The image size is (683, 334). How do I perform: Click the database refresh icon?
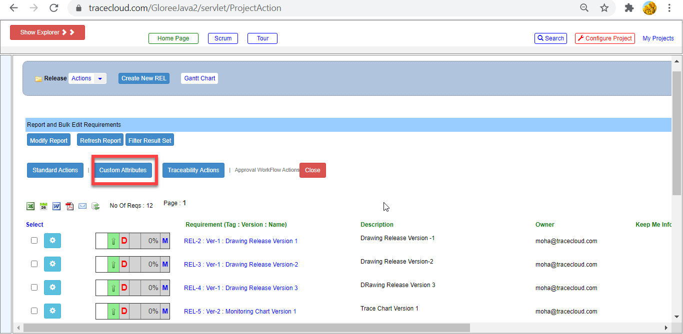click(95, 206)
